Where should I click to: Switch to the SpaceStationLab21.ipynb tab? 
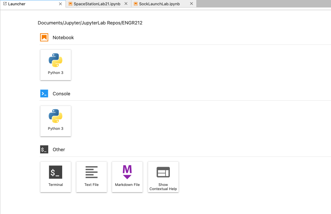point(97,4)
